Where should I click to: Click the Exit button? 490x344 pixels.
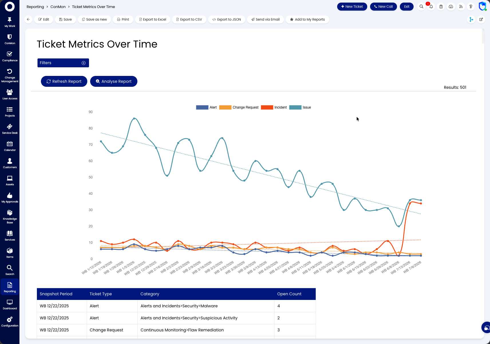coord(407,7)
